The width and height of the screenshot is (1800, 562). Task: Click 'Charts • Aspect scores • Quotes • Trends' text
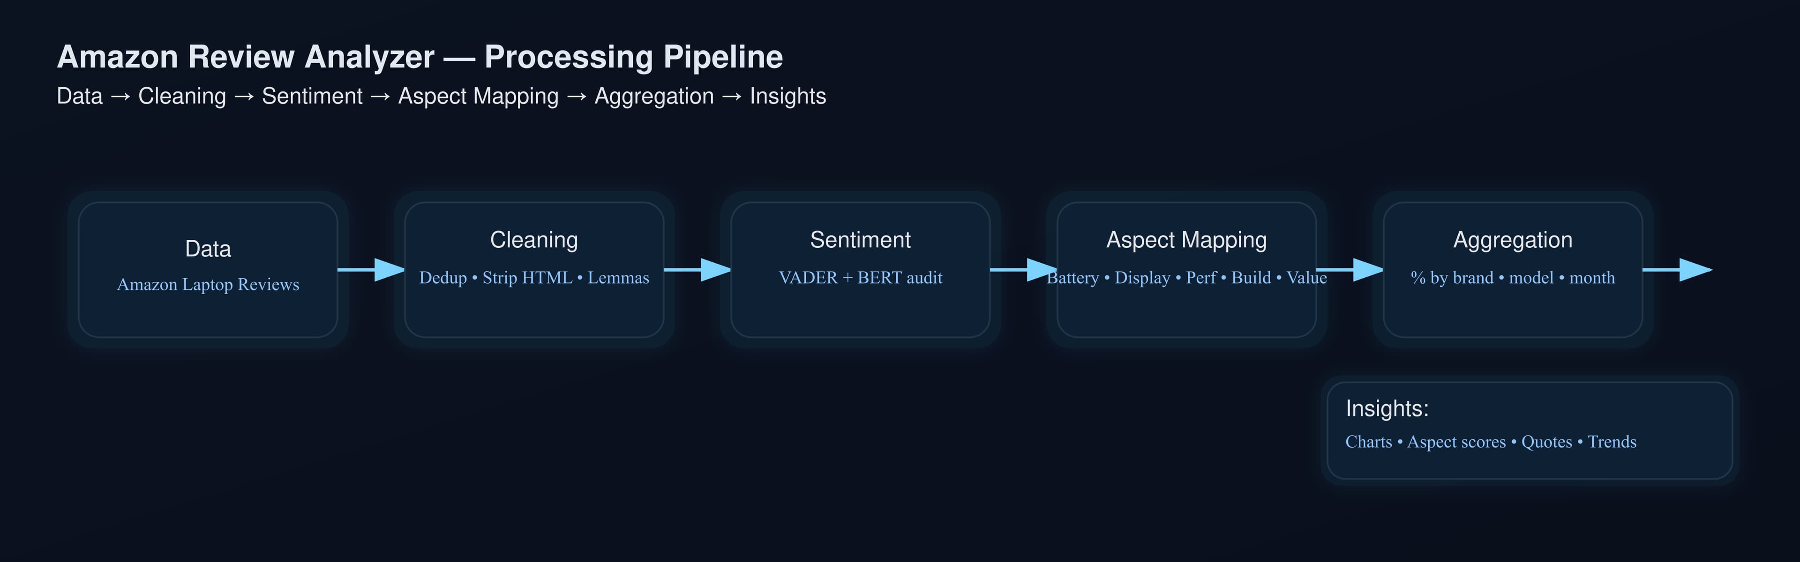[x=1491, y=442]
